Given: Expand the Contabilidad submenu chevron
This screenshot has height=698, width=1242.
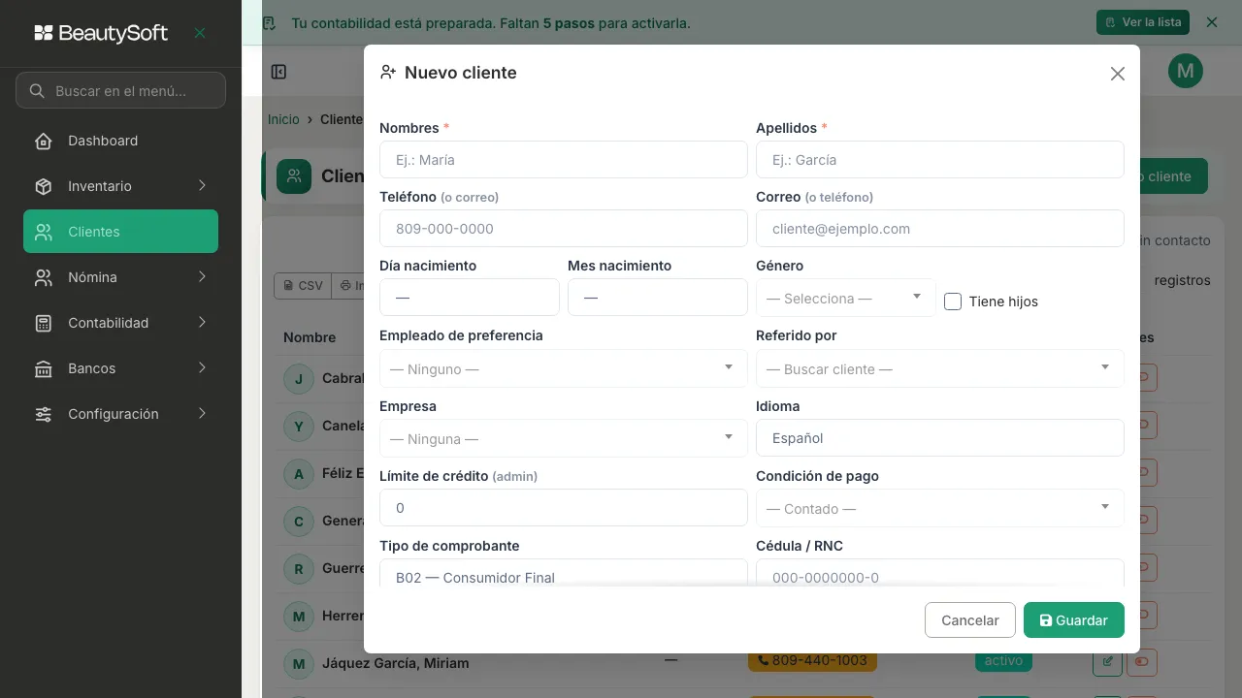Looking at the screenshot, I should point(202,323).
